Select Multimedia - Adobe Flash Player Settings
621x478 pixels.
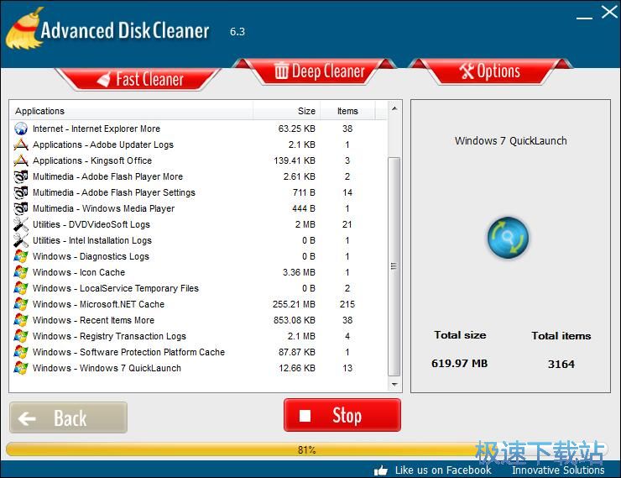click(198, 192)
